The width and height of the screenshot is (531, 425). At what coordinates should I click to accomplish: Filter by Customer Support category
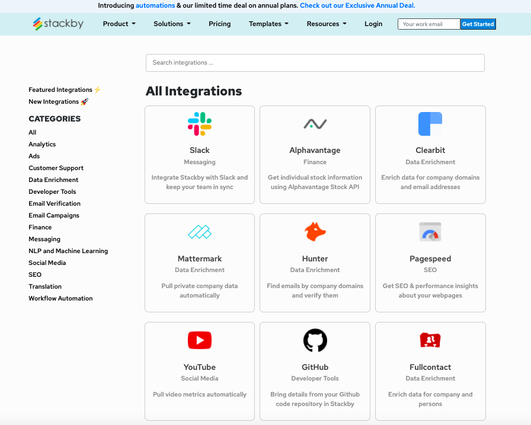point(56,168)
